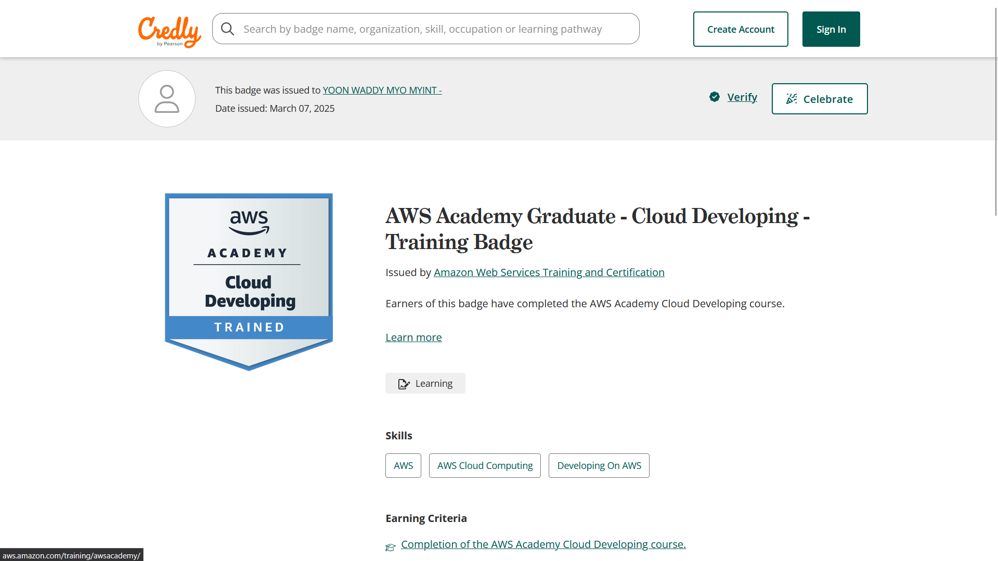Select the Developing On AWS skill tag
Image resolution: width=998 pixels, height=561 pixels.
tap(599, 465)
